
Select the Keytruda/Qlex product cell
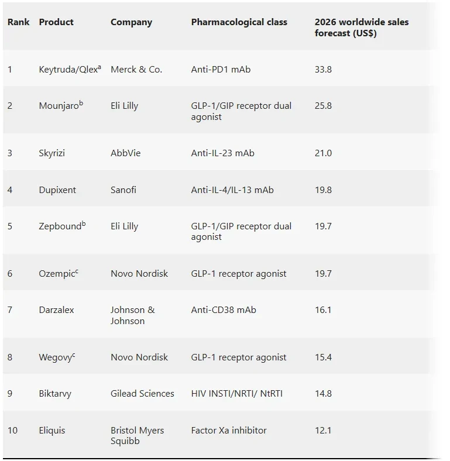pyautogui.click(x=70, y=70)
